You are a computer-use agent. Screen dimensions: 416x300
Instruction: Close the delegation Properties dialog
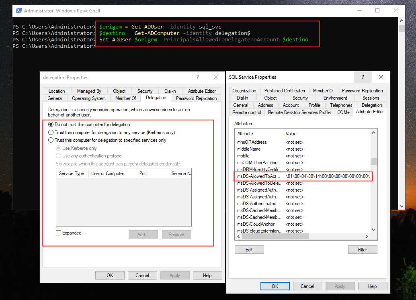coord(216,78)
